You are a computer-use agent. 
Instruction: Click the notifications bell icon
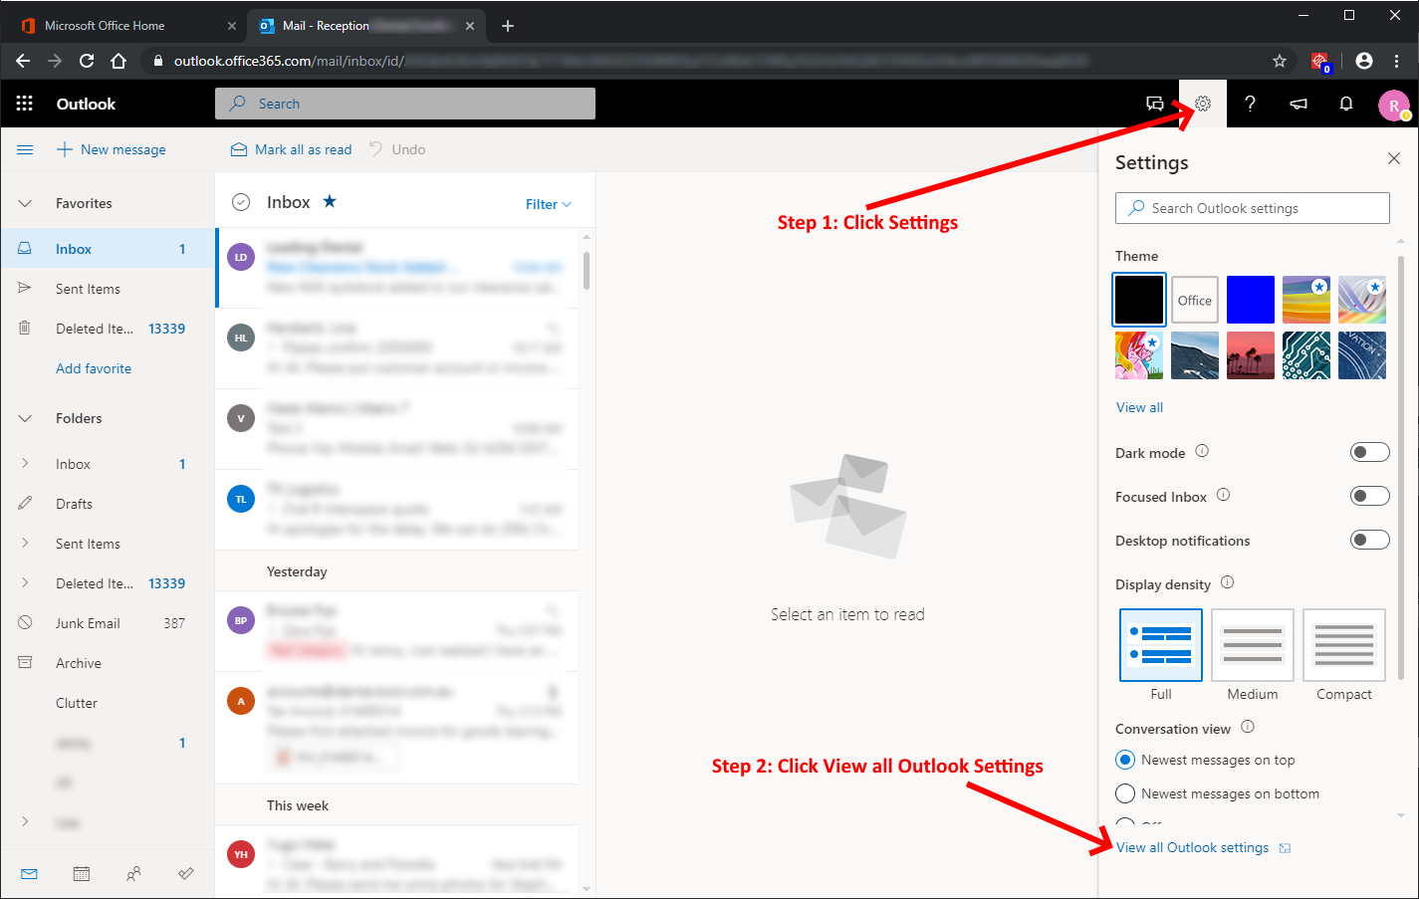[x=1346, y=104]
